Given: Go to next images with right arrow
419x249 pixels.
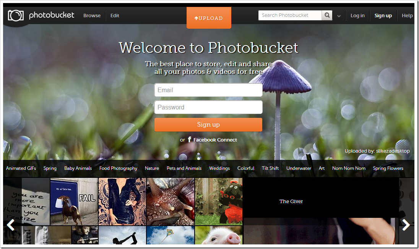Looking at the screenshot, I should pyautogui.click(x=406, y=225).
